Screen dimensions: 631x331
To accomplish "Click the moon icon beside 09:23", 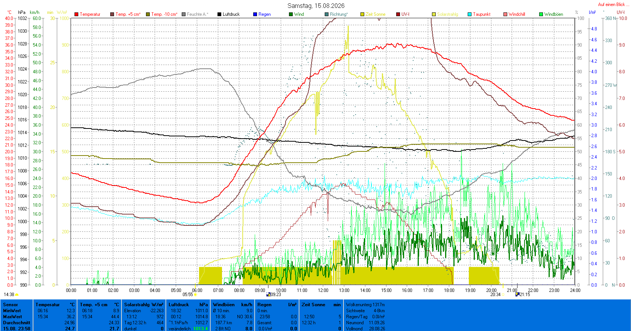I will click(268, 295).
